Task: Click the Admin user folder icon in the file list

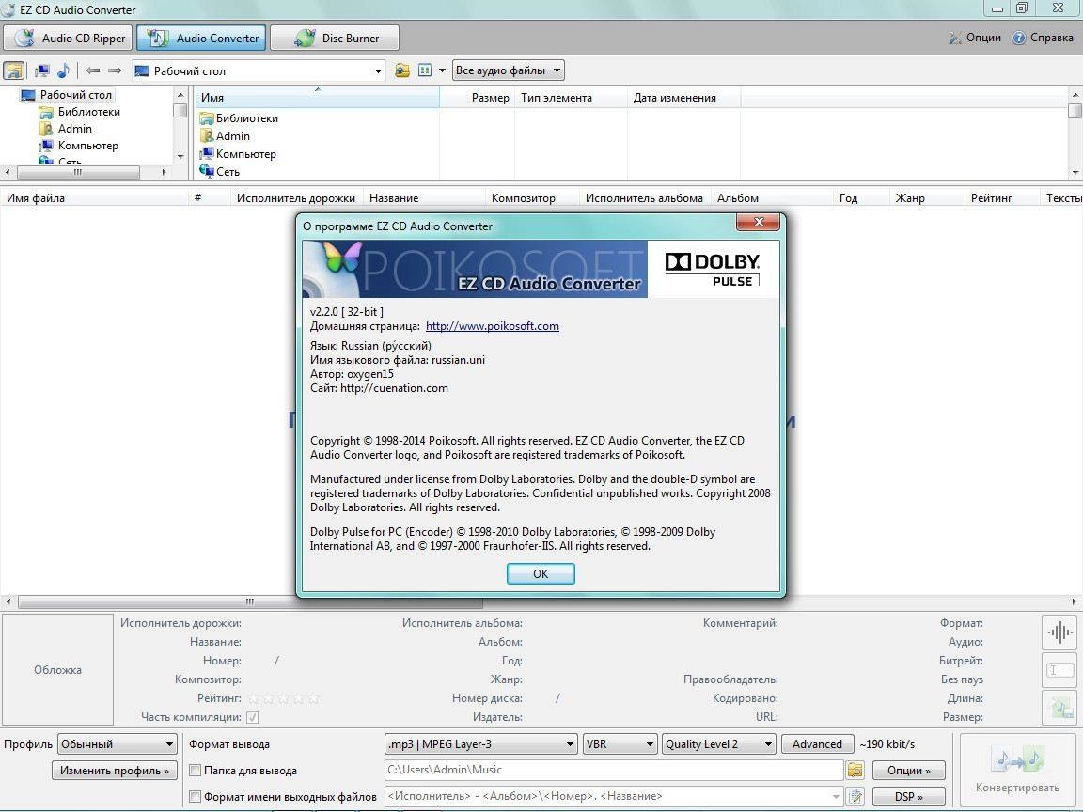Action: pyautogui.click(x=207, y=136)
